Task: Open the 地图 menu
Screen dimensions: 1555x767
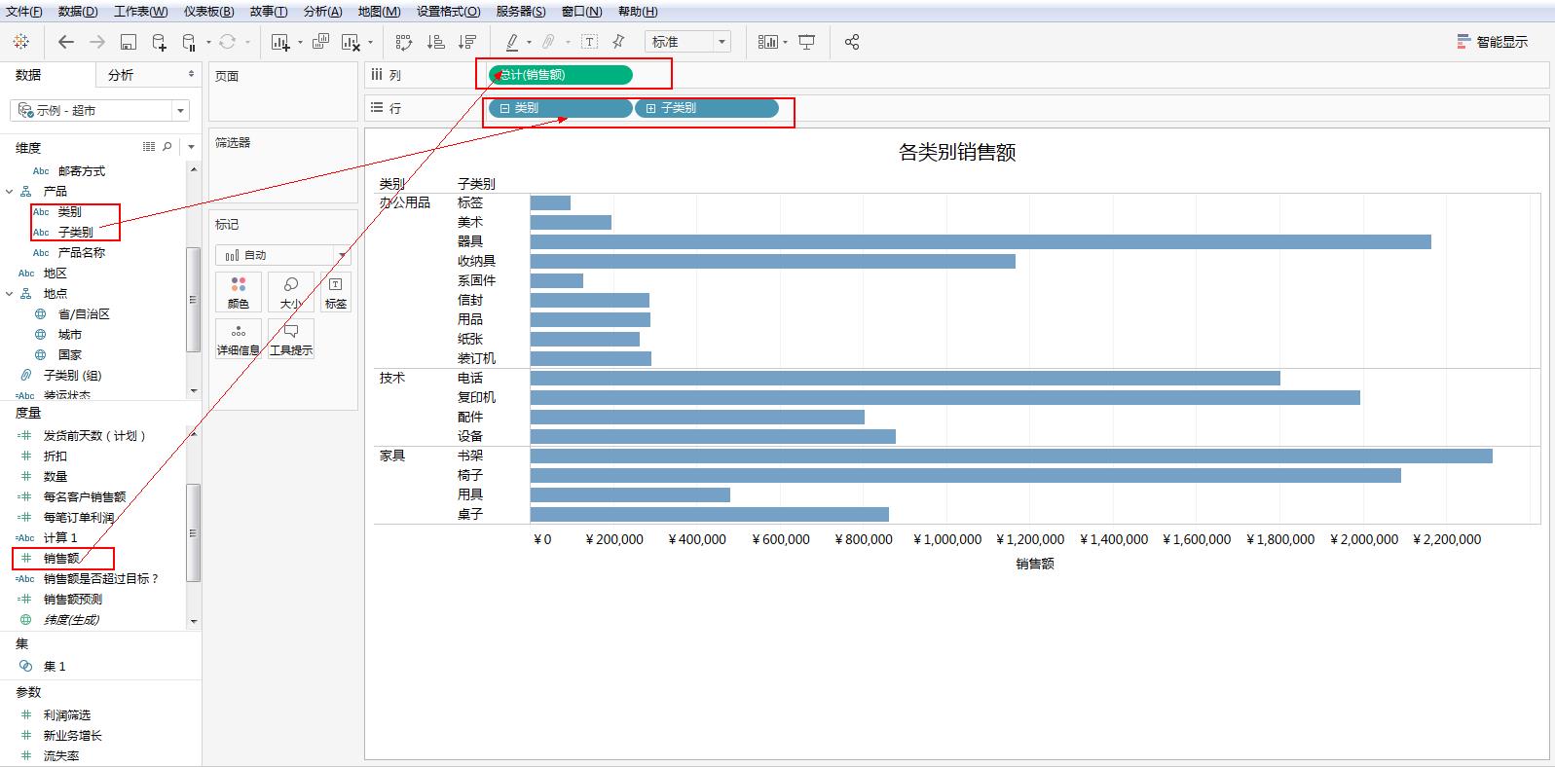Action: 379,12
